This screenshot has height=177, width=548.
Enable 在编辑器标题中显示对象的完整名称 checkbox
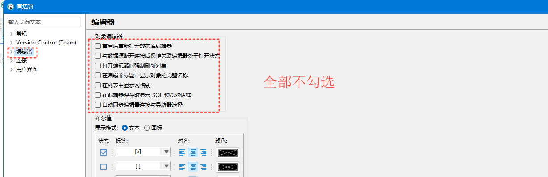[98, 76]
